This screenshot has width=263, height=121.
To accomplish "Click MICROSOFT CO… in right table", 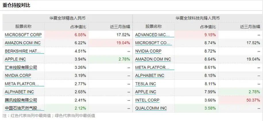I will click(153, 43).
